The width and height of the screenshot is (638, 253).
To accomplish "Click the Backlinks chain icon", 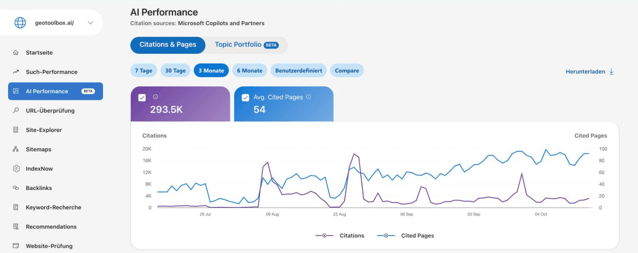I will pyautogui.click(x=16, y=188).
